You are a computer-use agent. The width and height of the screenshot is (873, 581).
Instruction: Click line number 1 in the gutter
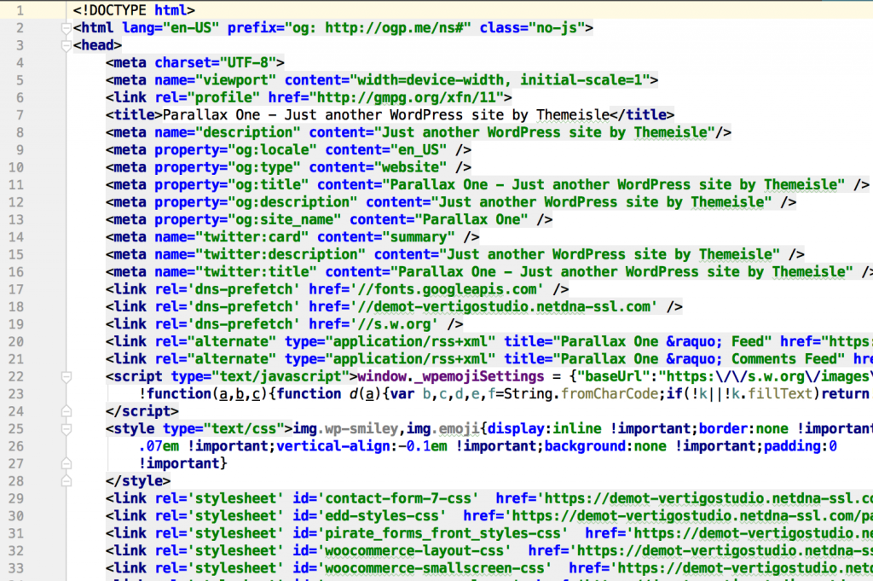coord(19,10)
